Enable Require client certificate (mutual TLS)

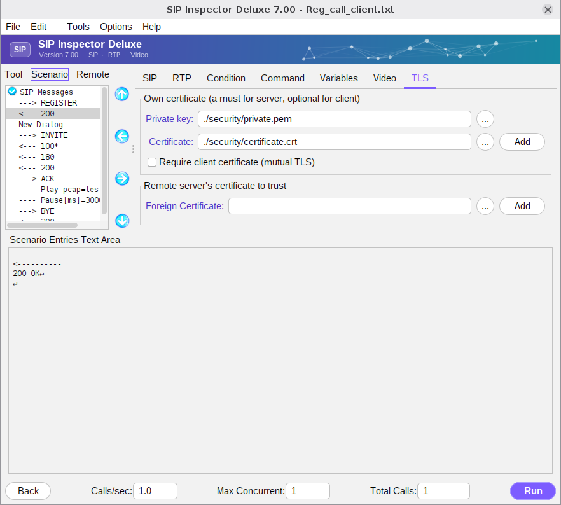[152, 162]
